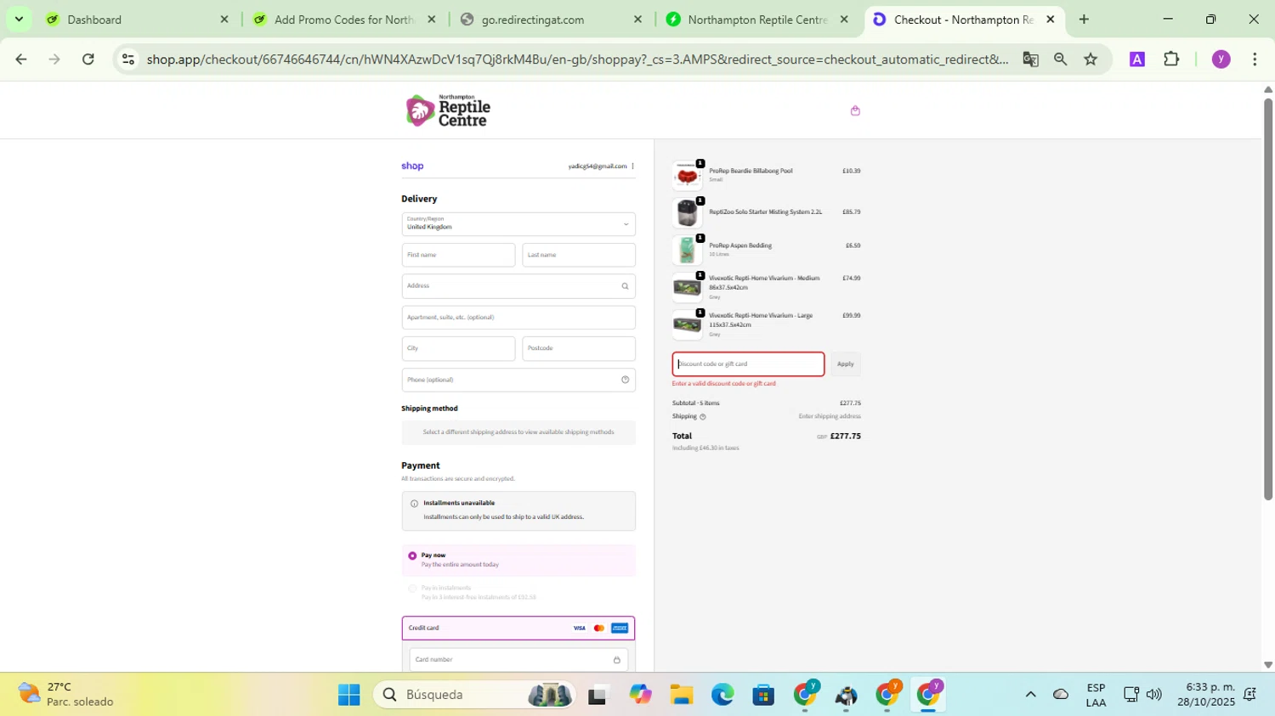
Task: Click the ReptiZoo Misting System thumbnail
Action: click(687, 213)
